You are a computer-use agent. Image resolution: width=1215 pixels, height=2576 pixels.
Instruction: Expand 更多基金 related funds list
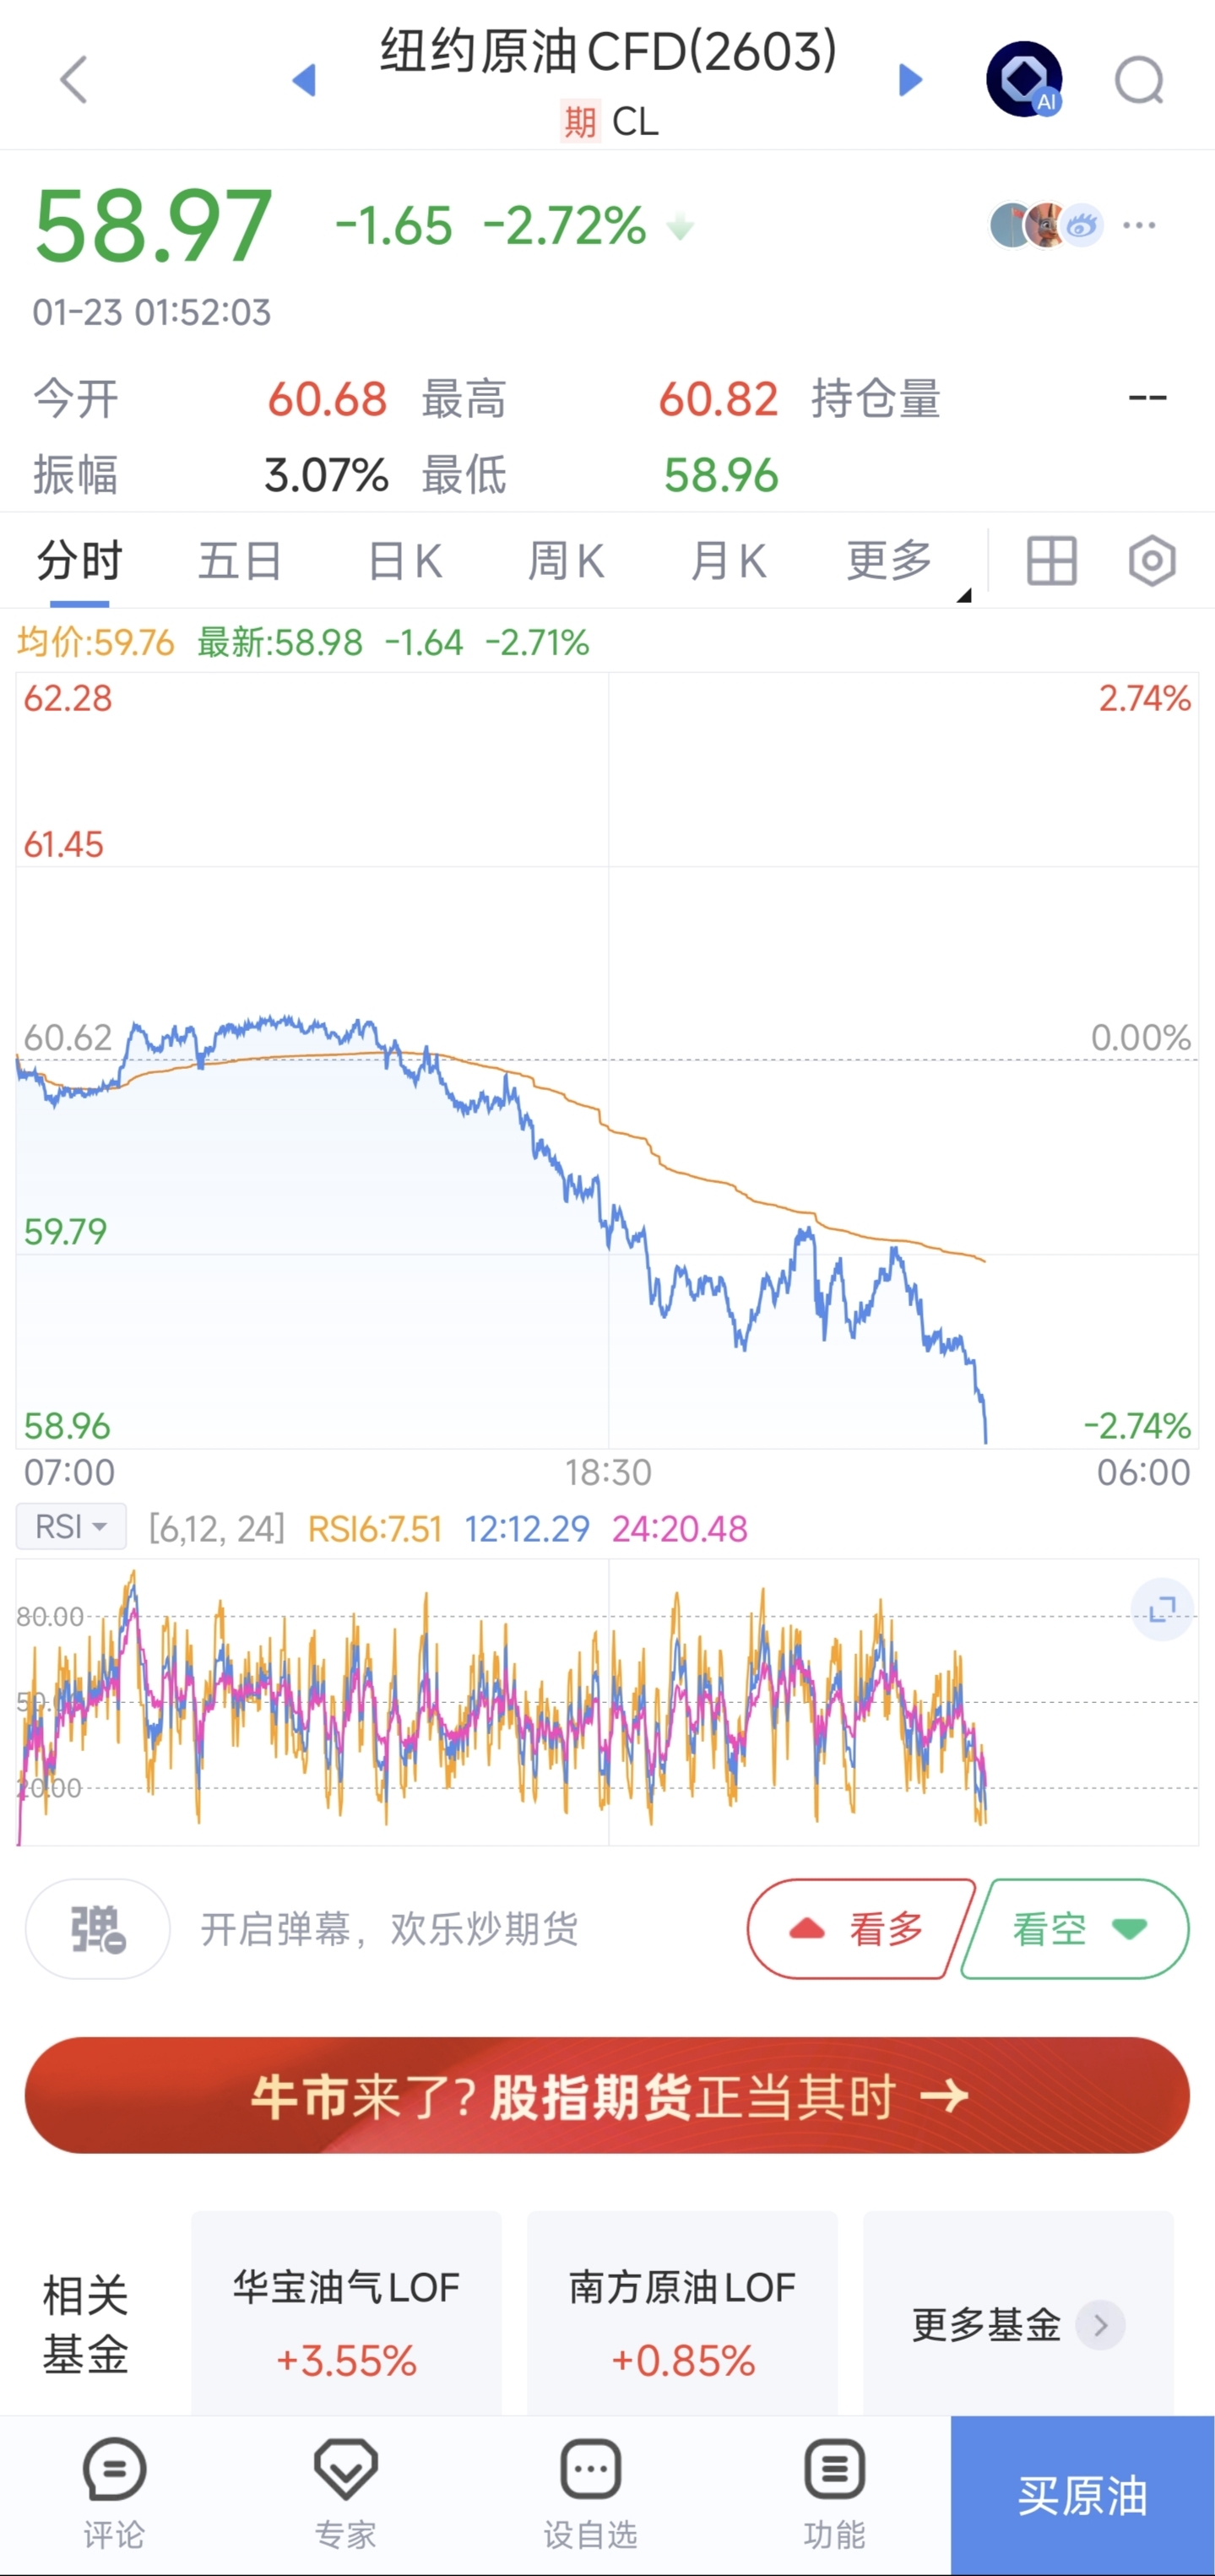point(1017,2325)
